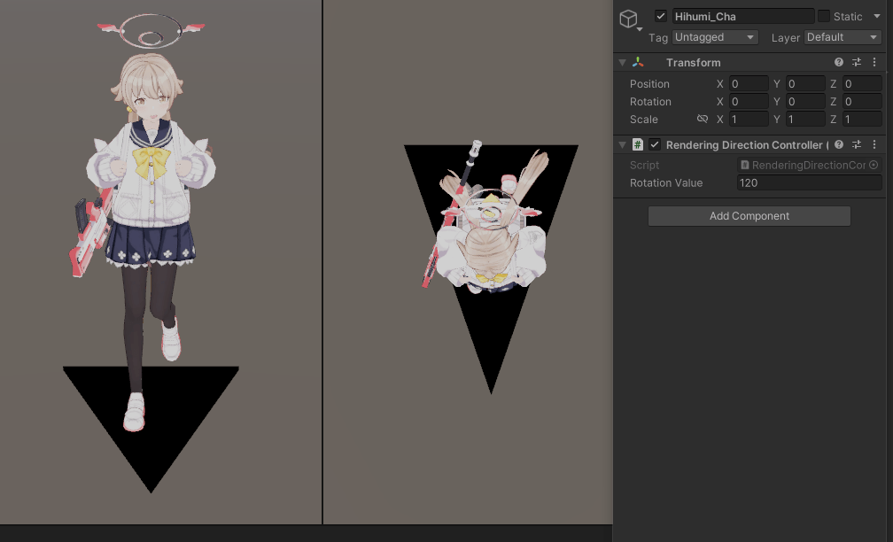Open Rendering Direction Controller help icon
The width and height of the screenshot is (893, 542).
839,144
